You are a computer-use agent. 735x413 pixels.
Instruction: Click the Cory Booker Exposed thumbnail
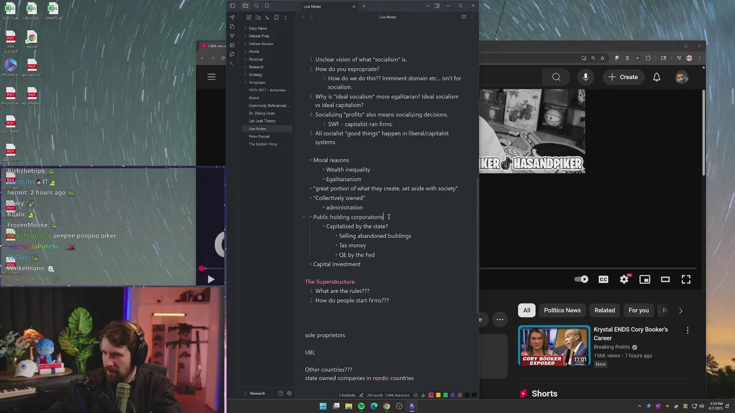point(554,346)
